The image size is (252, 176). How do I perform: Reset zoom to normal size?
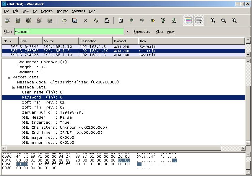[x=234, y=20]
